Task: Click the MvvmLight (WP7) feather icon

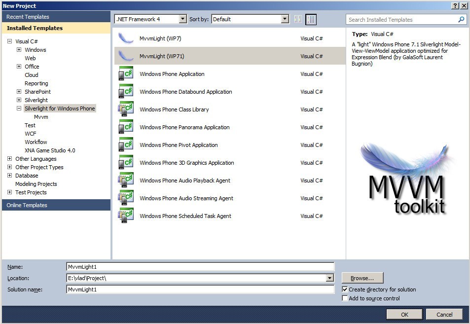Action: [126, 38]
